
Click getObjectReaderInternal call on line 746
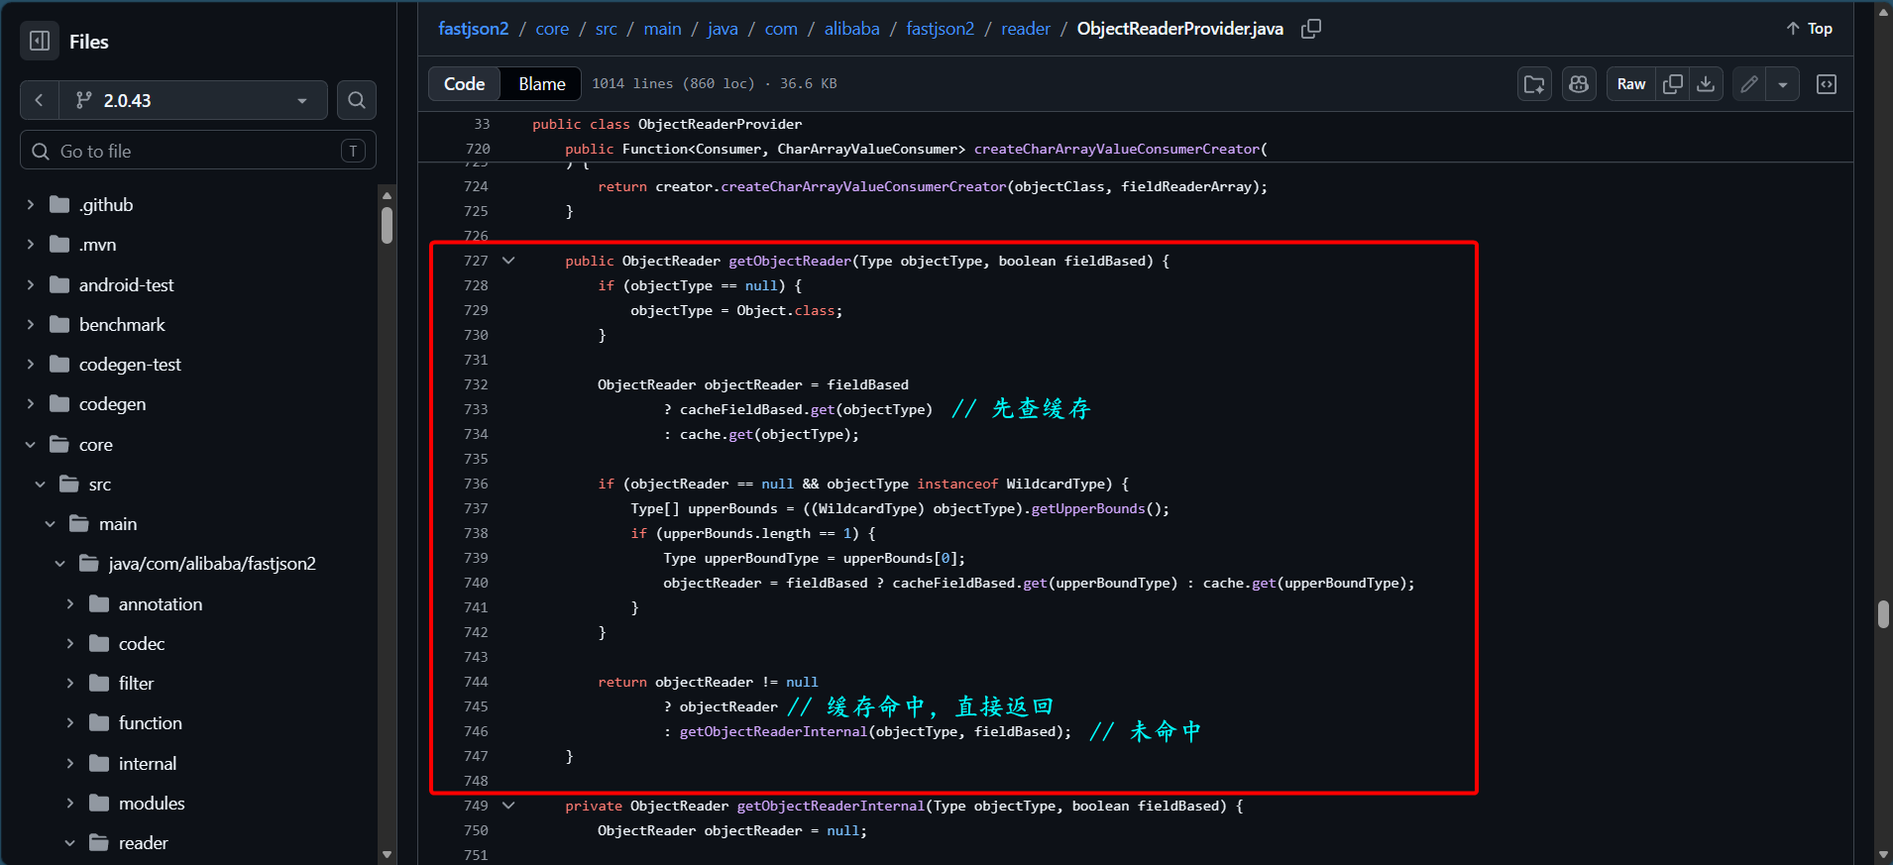tap(773, 731)
